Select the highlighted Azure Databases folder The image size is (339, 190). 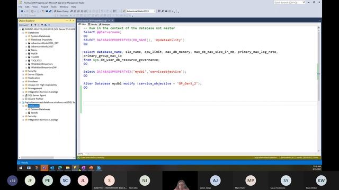coord(33,106)
